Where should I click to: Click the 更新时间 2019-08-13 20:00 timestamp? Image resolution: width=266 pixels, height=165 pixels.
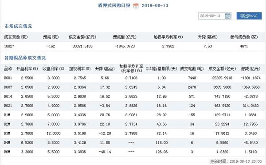tap(236, 161)
